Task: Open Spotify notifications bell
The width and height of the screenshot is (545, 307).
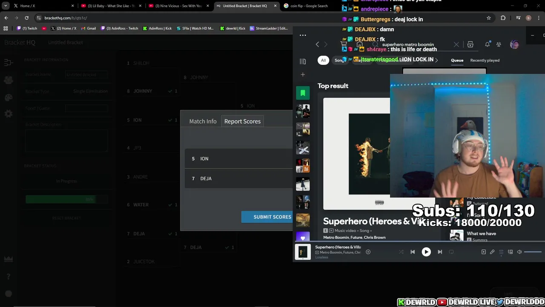Action: [488, 44]
